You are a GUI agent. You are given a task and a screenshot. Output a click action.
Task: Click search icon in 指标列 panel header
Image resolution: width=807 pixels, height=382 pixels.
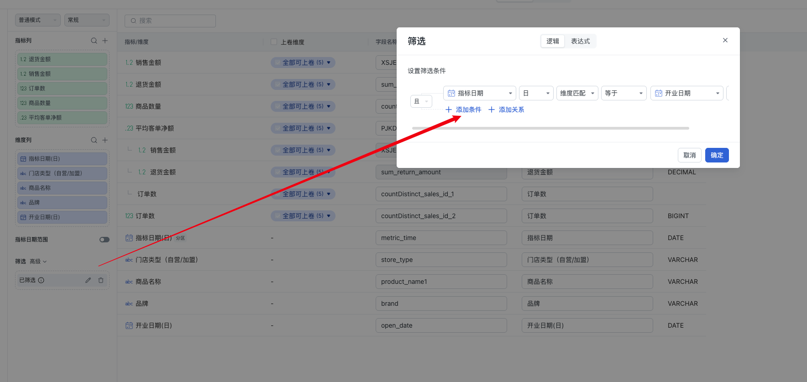coord(94,41)
